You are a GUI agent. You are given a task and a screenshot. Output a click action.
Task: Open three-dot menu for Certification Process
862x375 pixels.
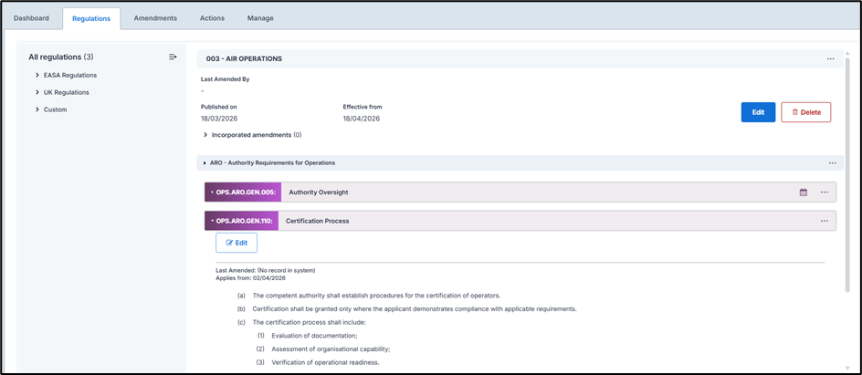coord(824,221)
